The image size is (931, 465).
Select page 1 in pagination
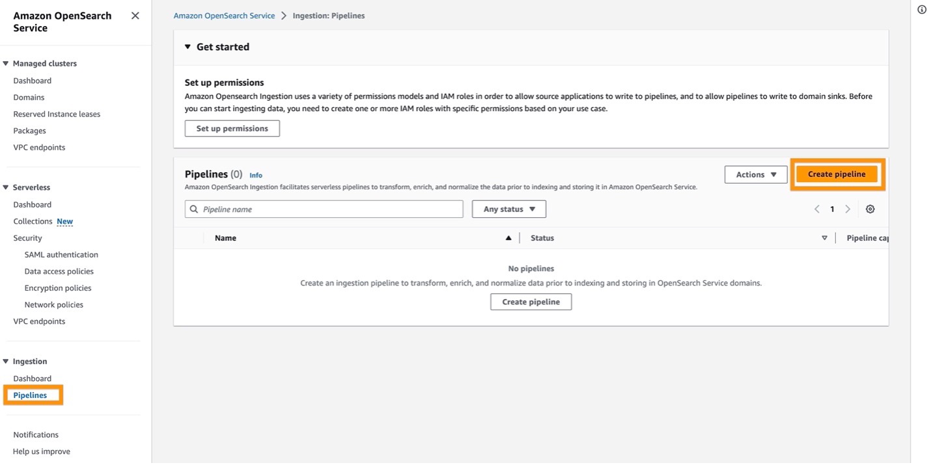[x=832, y=209]
